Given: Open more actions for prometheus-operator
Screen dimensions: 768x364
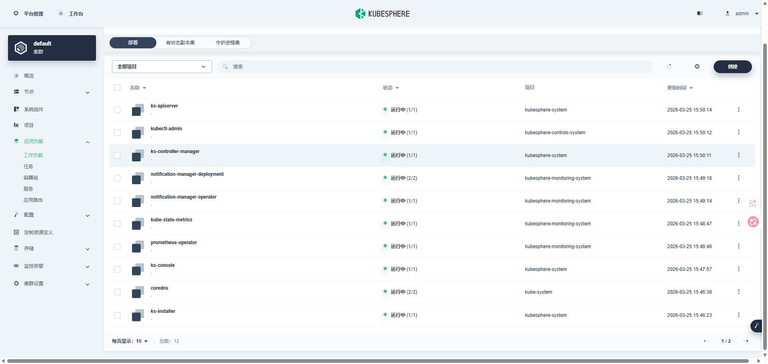Looking at the screenshot, I should [739, 246].
